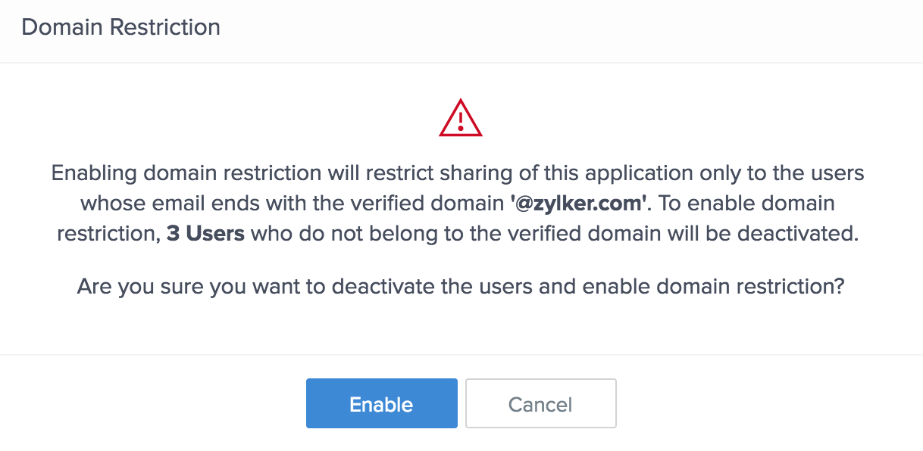Screen dimensions: 923x451
Task: Click the blank footer area right of Cancel
Action: 758,404
